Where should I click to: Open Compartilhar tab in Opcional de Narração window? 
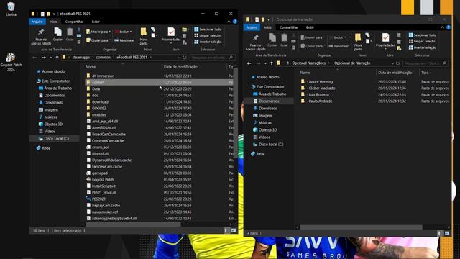(x=289, y=27)
